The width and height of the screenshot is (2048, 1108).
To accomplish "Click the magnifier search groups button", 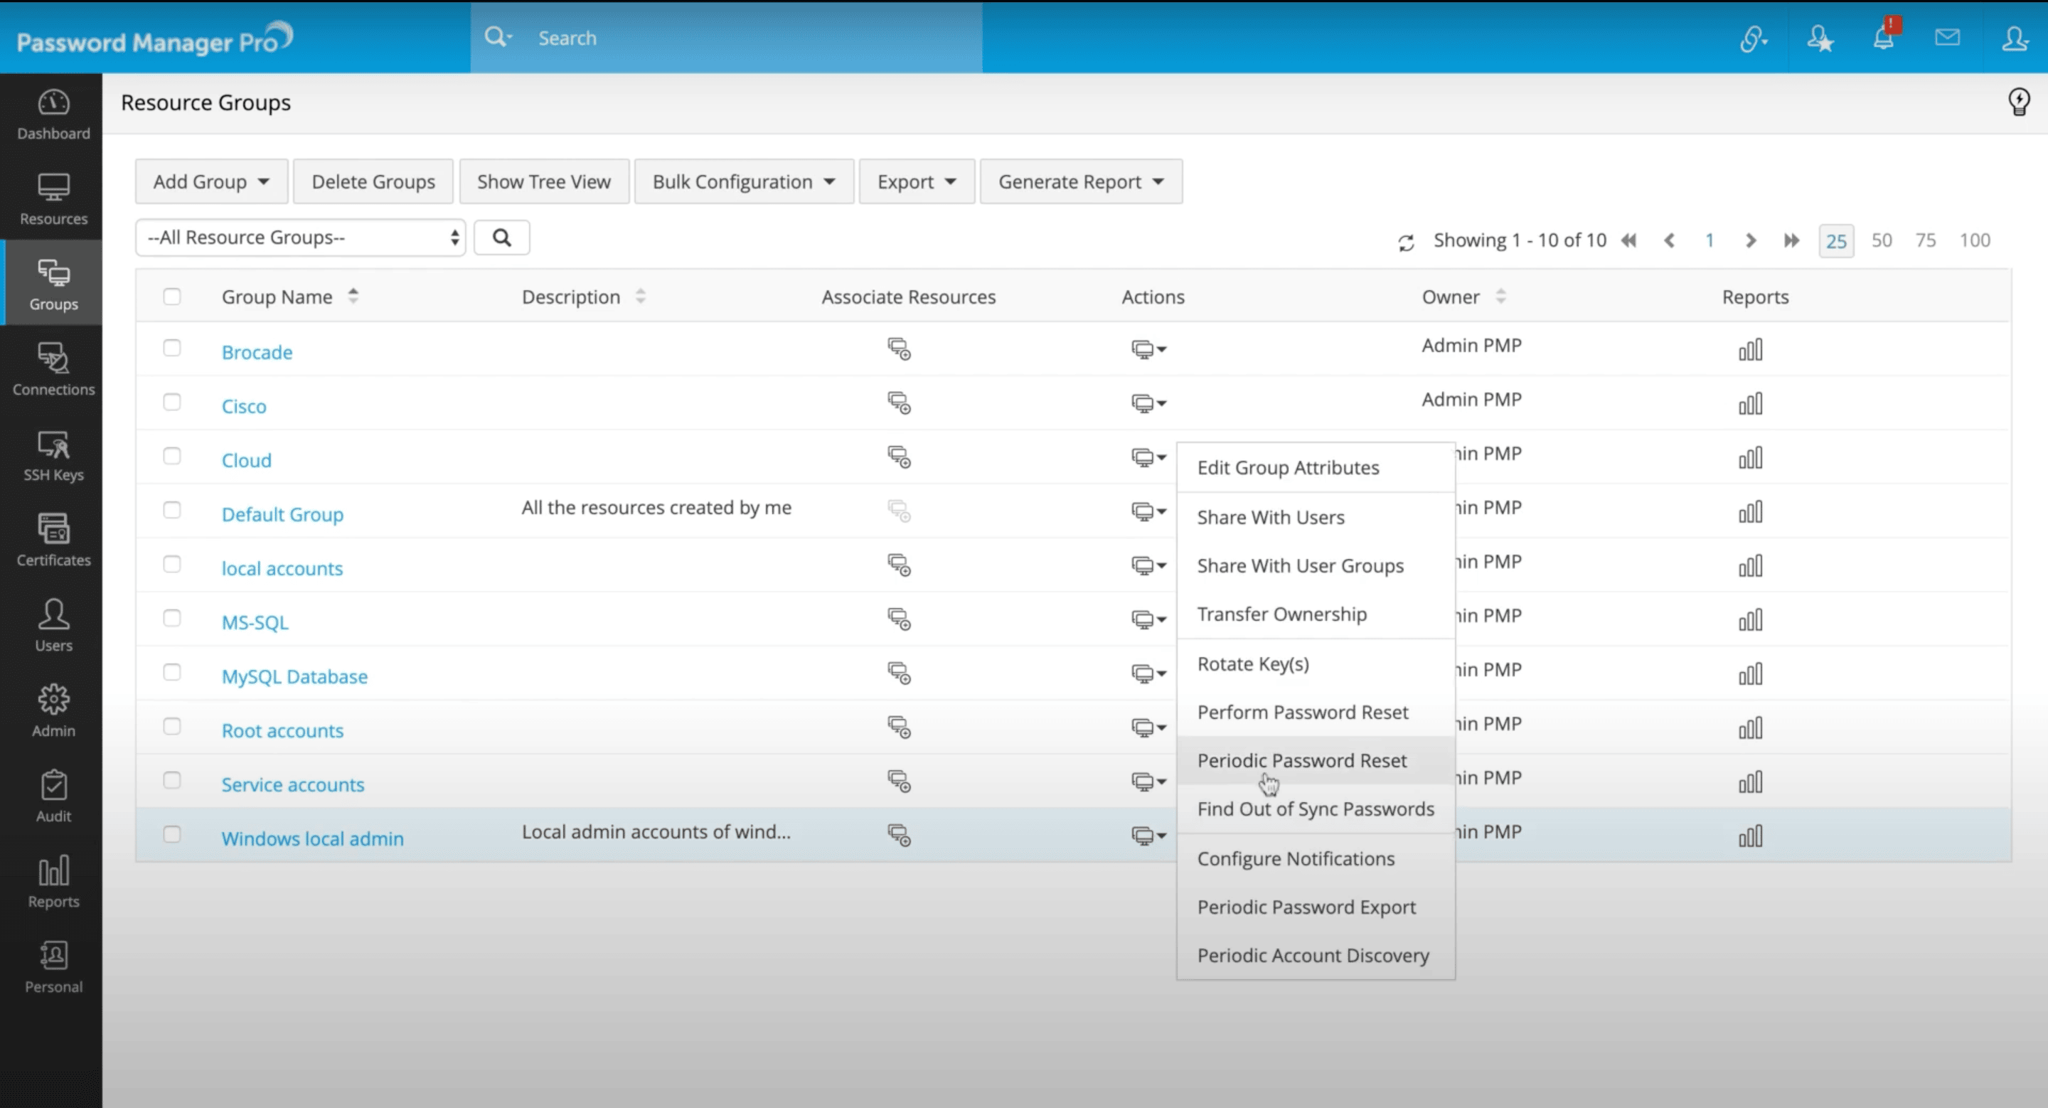I will 501,238.
